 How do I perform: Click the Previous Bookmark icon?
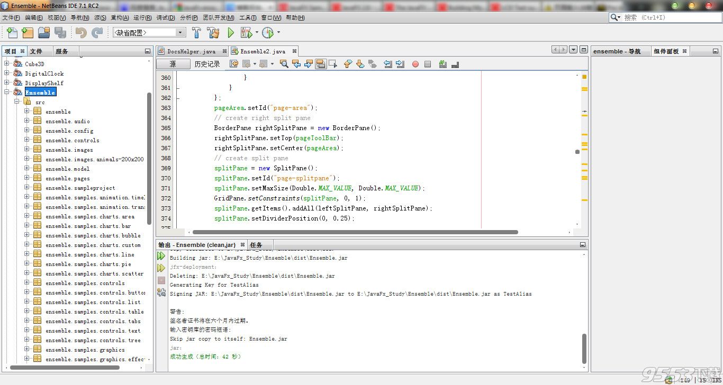(x=348, y=64)
